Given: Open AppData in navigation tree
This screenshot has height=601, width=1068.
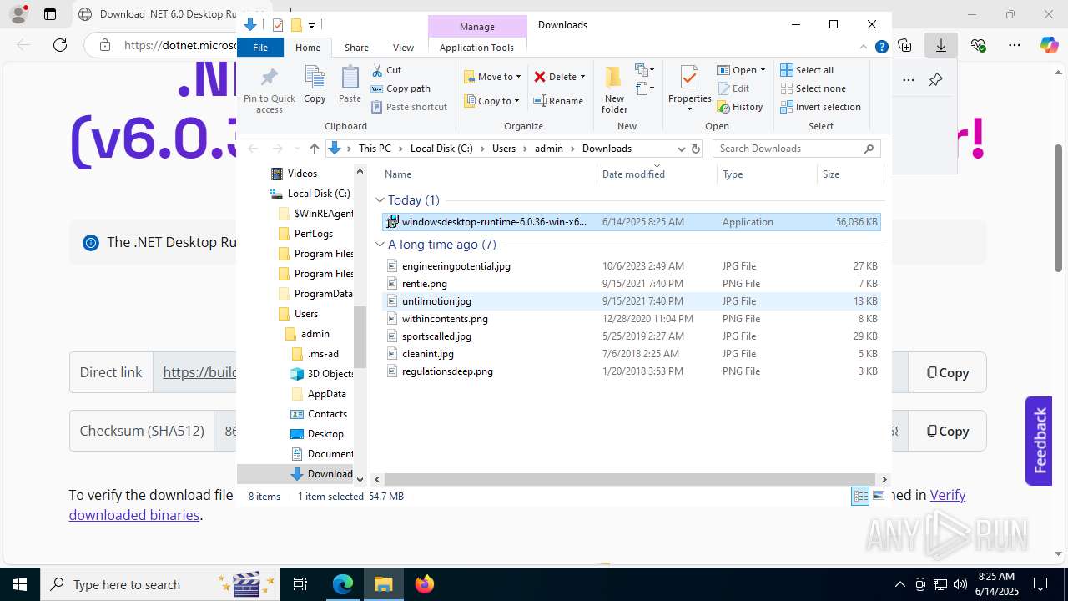Looking at the screenshot, I should coord(326,394).
